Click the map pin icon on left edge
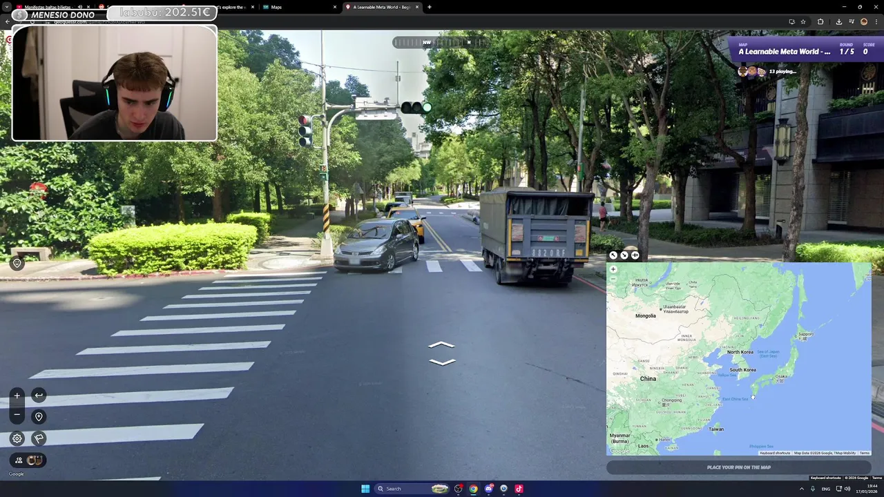Viewport: 884px width, 497px height. 17,263
